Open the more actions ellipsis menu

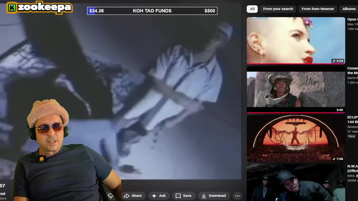pos(237,196)
